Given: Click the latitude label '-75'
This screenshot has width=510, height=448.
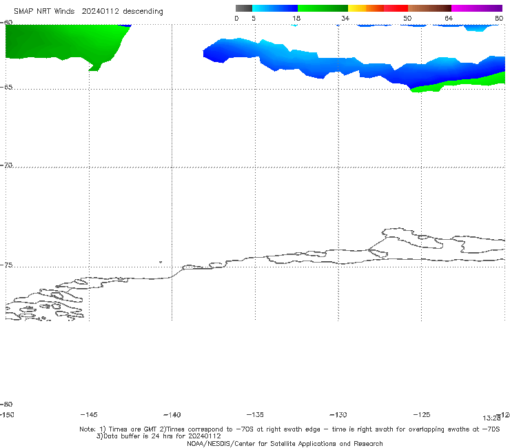Looking at the screenshot, I should [x=6, y=265].
